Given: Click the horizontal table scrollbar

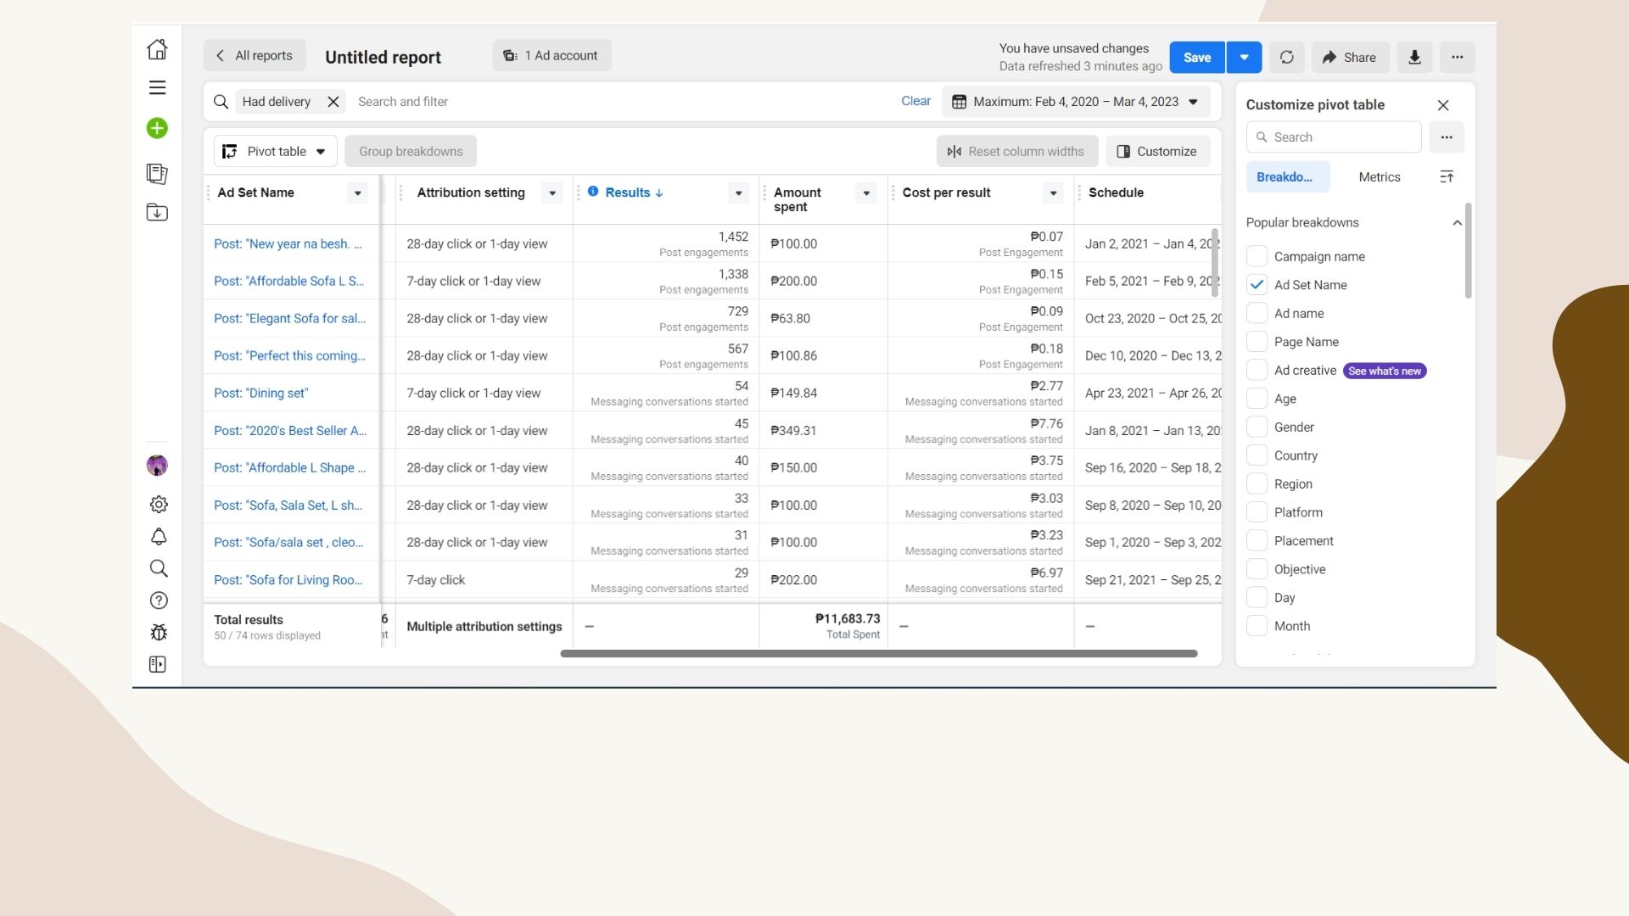Looking at the screenshot, I should (878, 654).
